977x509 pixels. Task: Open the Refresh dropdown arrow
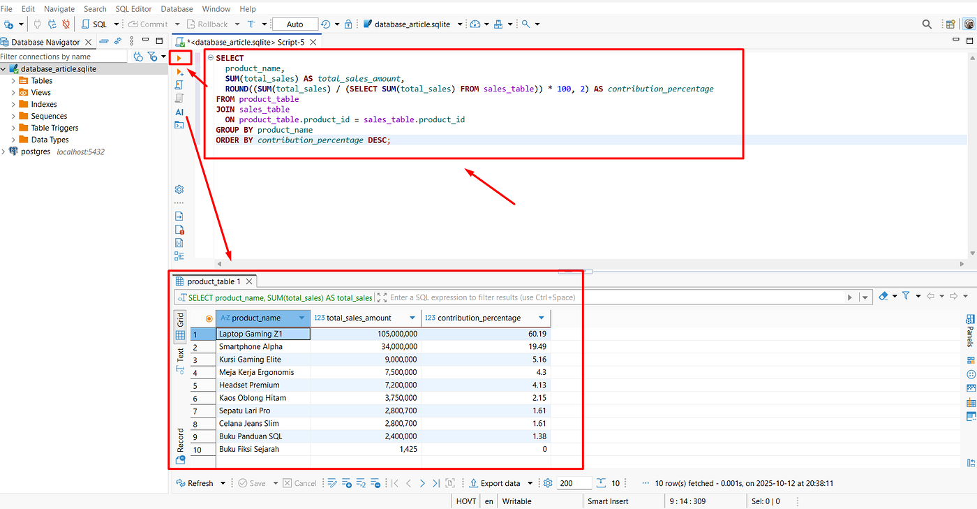click(223, 483)
